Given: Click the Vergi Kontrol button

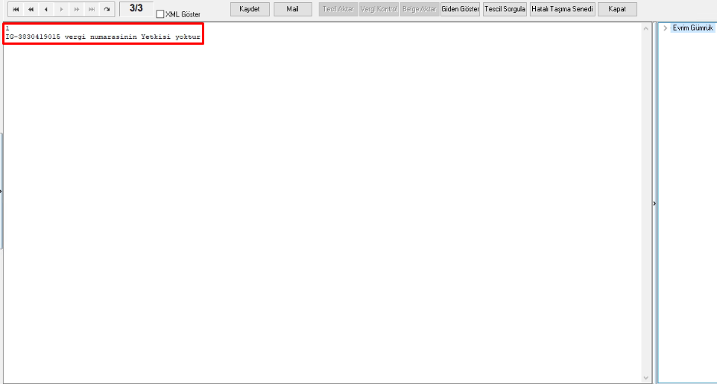Looking at the screenshot, I should (379, 9).
